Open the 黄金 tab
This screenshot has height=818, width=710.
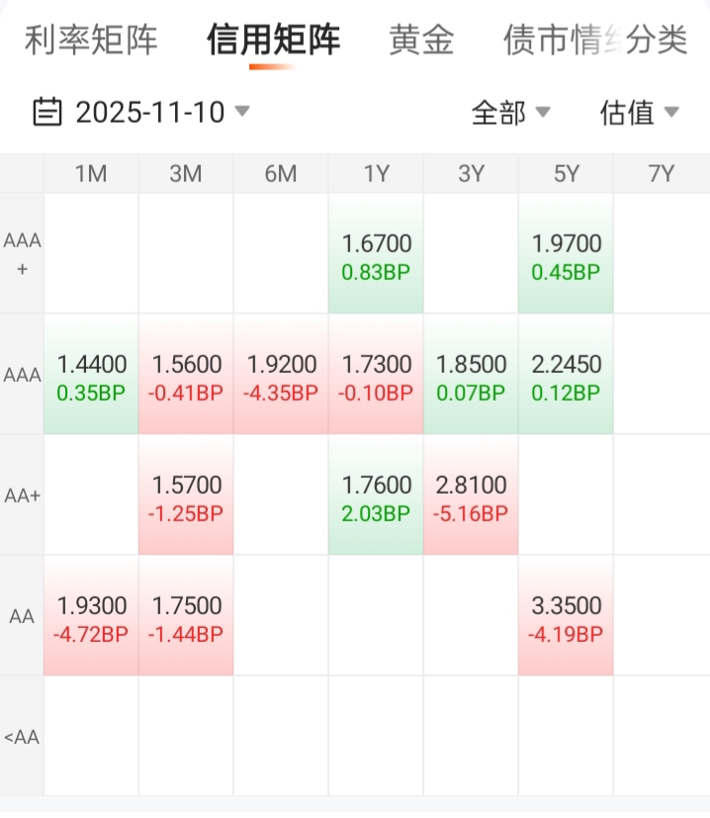click(x=421, y=41)
